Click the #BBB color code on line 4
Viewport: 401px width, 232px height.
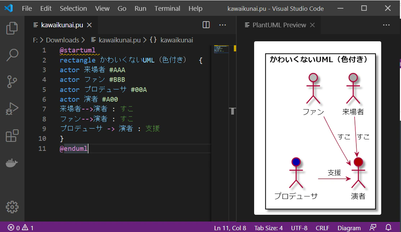[x=117, y=80]
